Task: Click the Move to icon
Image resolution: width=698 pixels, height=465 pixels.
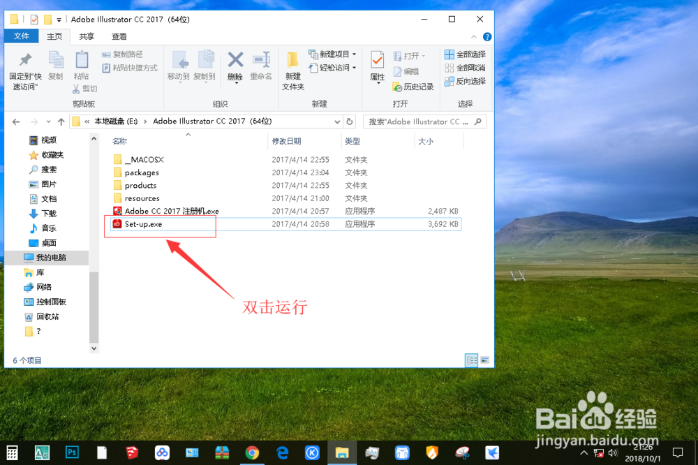Action: 179,59
